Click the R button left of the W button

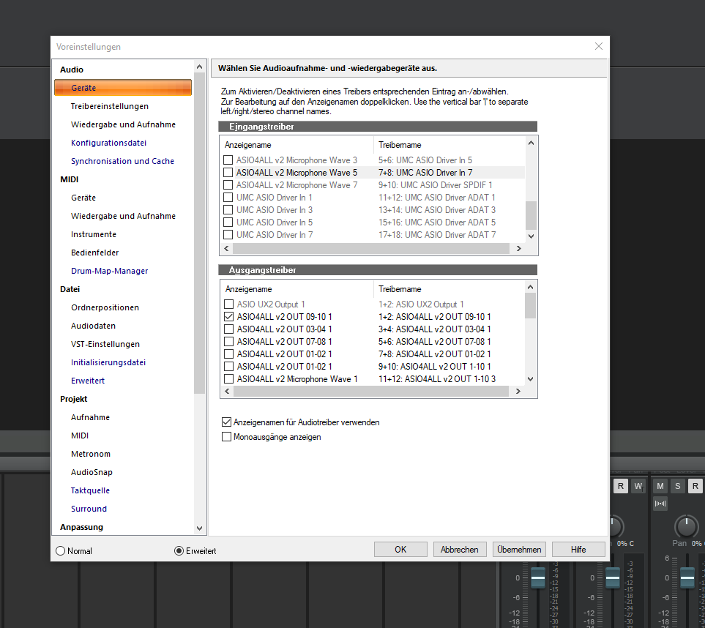pos(621,486)
